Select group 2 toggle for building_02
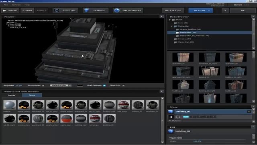257x145 pixels. [193, 117]
